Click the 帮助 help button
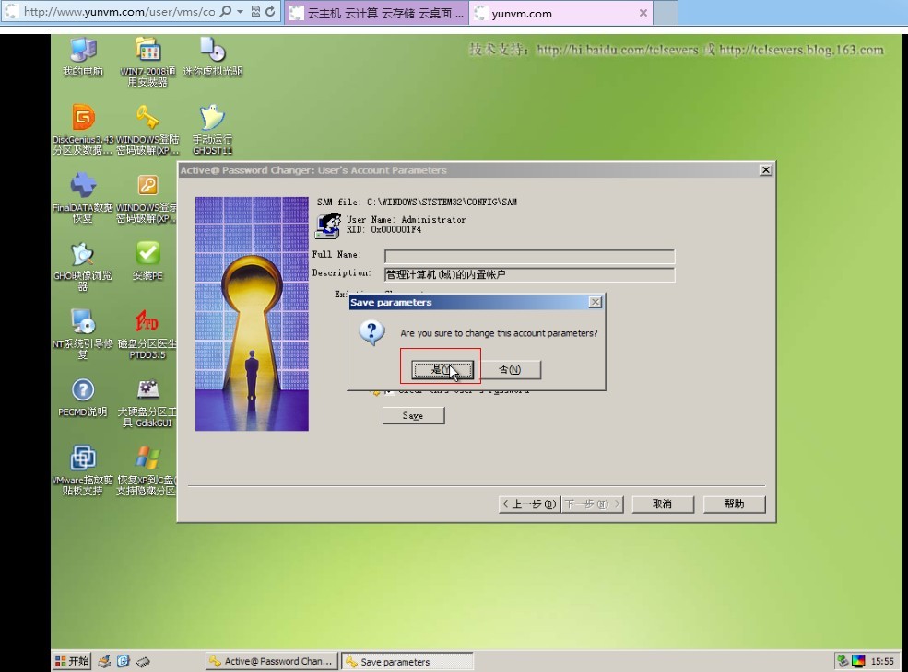908x672 pixels. pos(735,504)
